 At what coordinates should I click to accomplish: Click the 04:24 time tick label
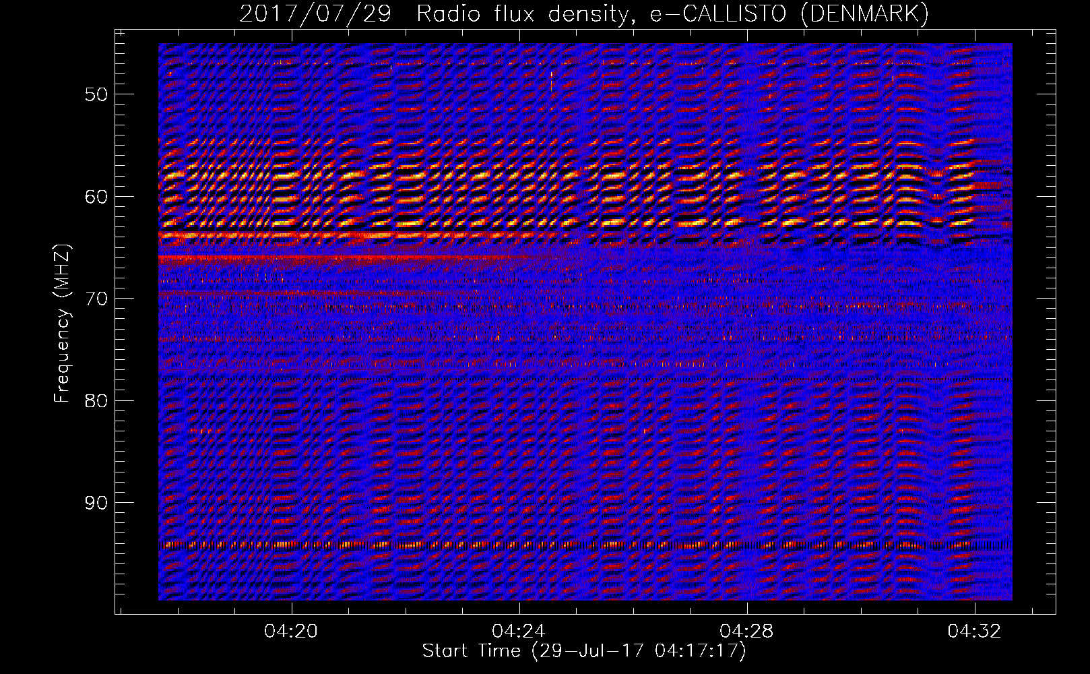519,632
